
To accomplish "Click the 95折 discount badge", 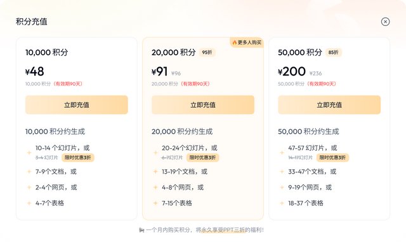I will point(207,53).
